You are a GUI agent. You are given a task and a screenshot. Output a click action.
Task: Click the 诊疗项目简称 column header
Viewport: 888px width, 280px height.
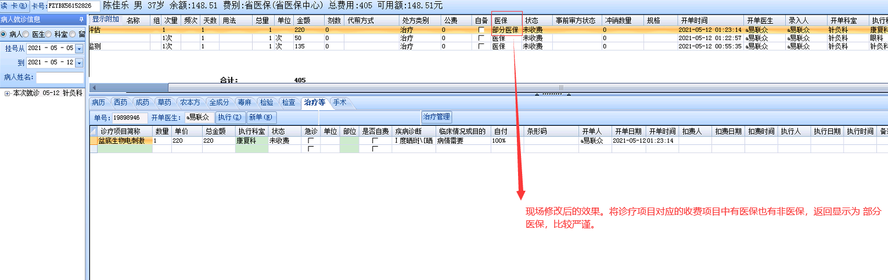click(124, 132)
